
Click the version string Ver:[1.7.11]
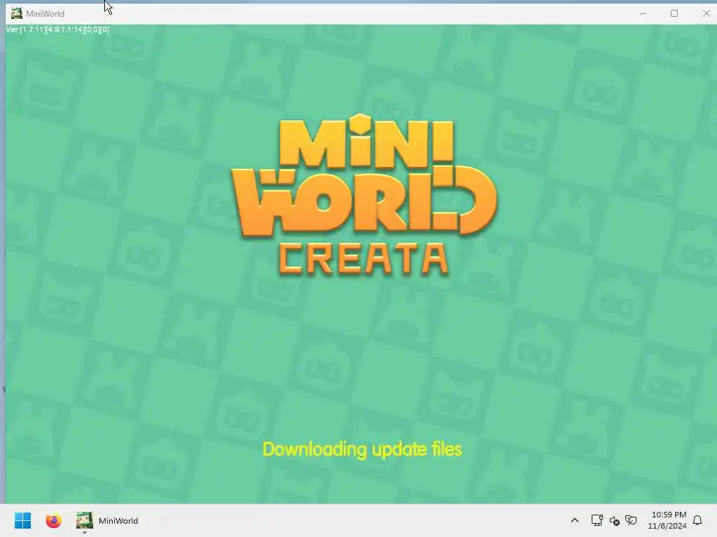tap(57, 29)
